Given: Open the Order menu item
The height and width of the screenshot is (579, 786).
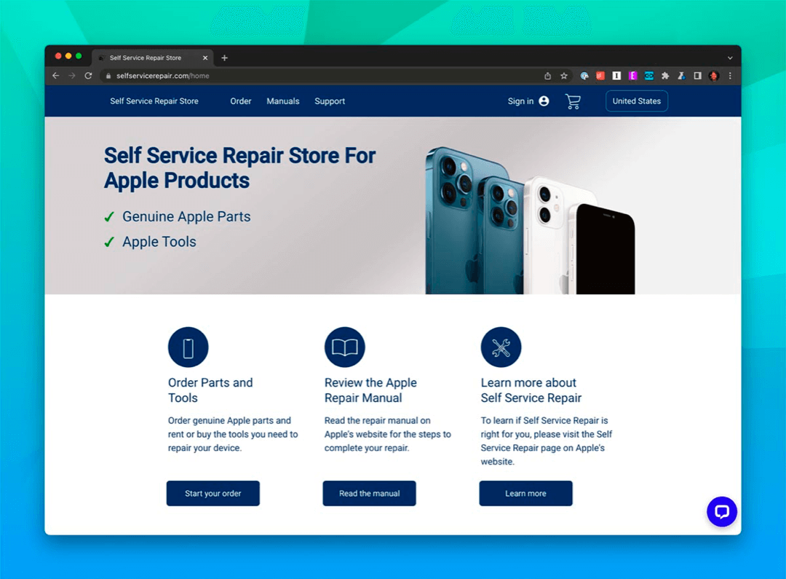Looking at the screenshot, I should point(241,101).
